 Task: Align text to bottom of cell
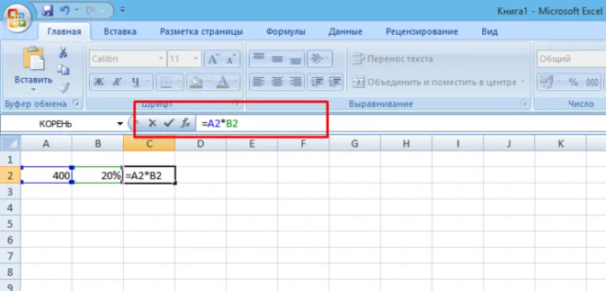pyautogui.click(x=295, y=58)
